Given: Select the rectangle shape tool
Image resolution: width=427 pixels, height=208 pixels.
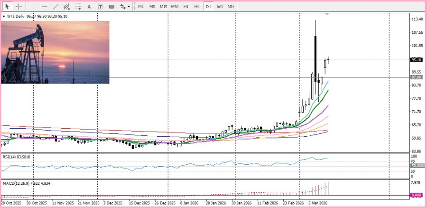Looking at the screenshot, I should tap(111, 7).
